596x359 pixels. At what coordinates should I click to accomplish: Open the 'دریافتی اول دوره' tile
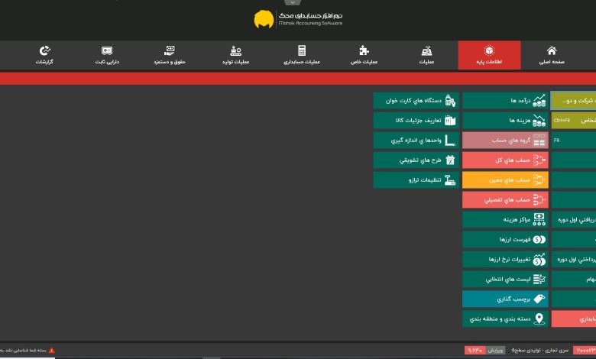[574, 219]
